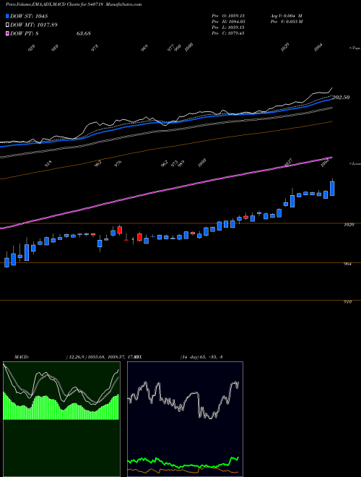Click the magenta DOW PT legend swatch
The height and width of the screenshot is (477, 361).
[x=7, y=33]
